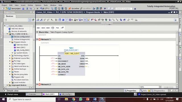Click the Open project folder icon
Screen dimensions: 182x102
(6, 8)
